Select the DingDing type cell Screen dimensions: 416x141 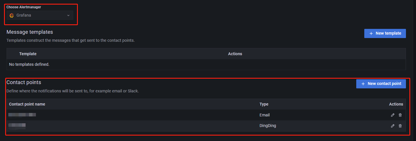coord(268,126)
